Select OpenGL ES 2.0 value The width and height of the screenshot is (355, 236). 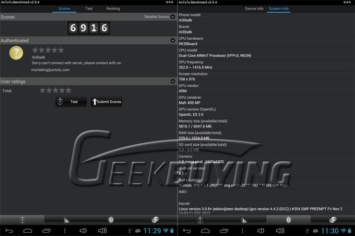point(191,114)
